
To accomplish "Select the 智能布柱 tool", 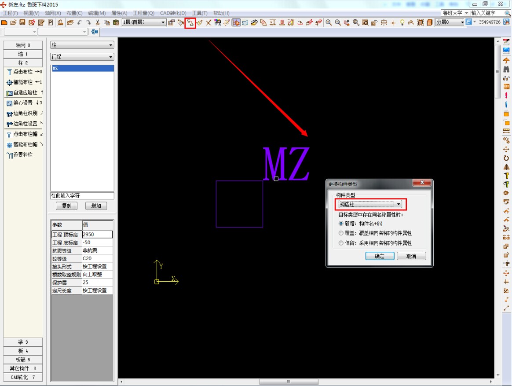I will tap(23, 82).
